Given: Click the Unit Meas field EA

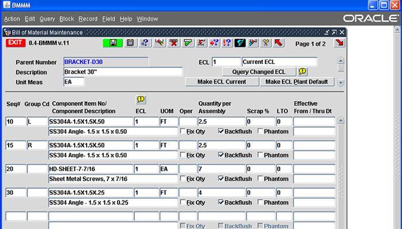Looking at the screenshot, I should pos(74,82).
